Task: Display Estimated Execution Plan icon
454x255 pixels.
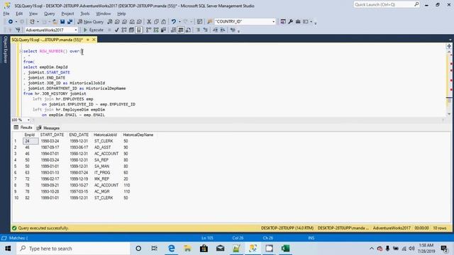Action: (x=124, y=30)
